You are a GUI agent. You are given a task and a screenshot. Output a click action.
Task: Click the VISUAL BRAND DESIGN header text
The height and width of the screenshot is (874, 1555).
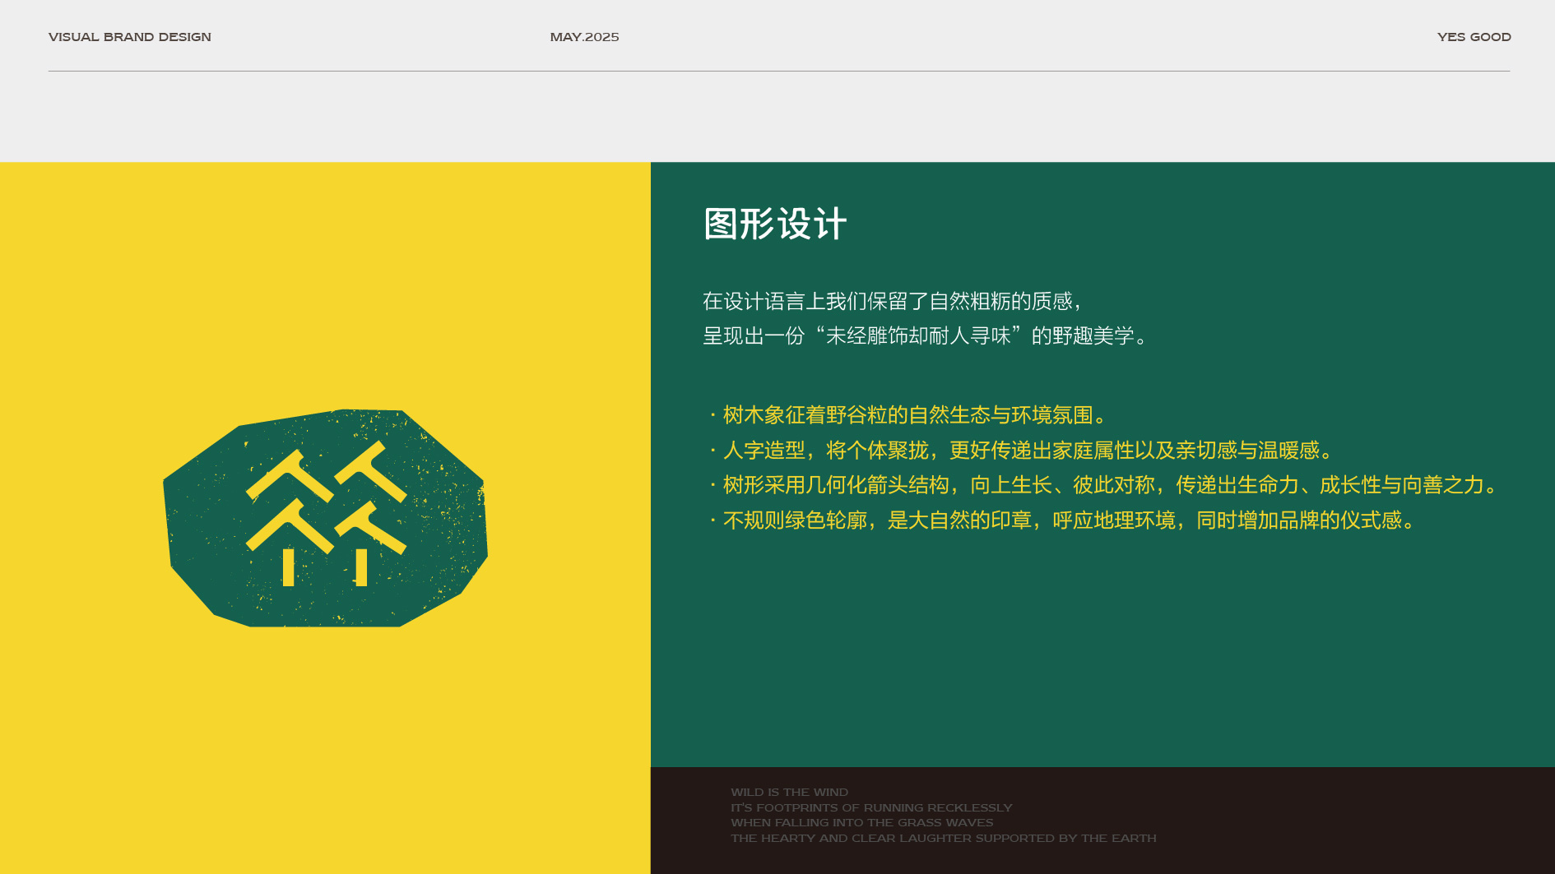(x=130, y=37)
